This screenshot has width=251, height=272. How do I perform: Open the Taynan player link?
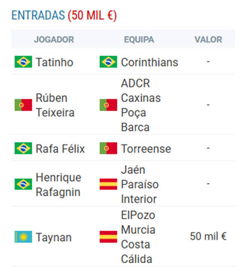pyautogui.click(x=54, y=237)
